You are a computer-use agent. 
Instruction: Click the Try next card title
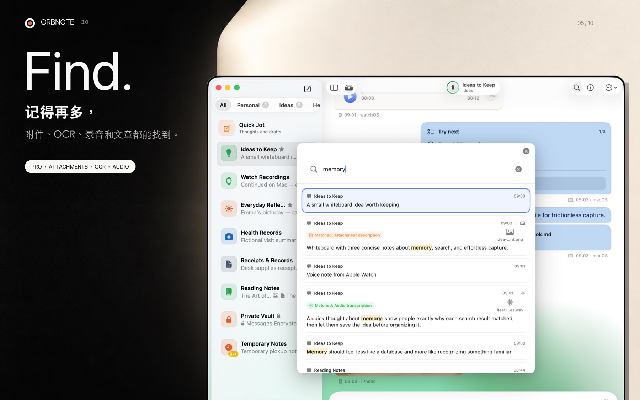(x=448, y=132)
